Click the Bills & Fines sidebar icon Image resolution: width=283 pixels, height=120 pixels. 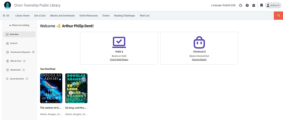tap(8, 61)
